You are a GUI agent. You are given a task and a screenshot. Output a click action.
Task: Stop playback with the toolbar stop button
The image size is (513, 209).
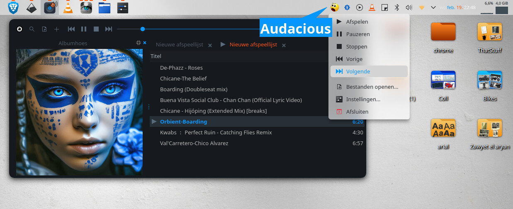point(96,29)
